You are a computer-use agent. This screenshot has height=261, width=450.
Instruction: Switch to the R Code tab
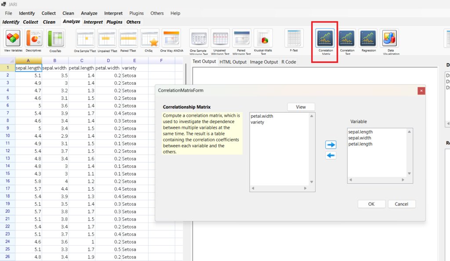288,62
